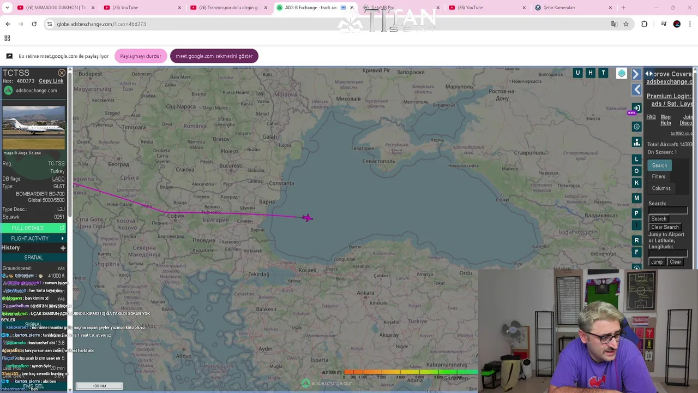Switch to Şehir Kameraları tab
Image resolution: width=698 pixels, height=393 pixels.
[573, 8]
